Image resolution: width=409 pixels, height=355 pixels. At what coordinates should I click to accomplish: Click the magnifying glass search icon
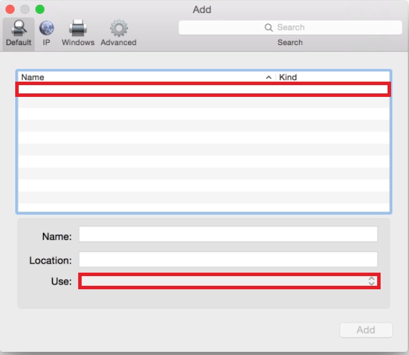[x=269, y=28]
